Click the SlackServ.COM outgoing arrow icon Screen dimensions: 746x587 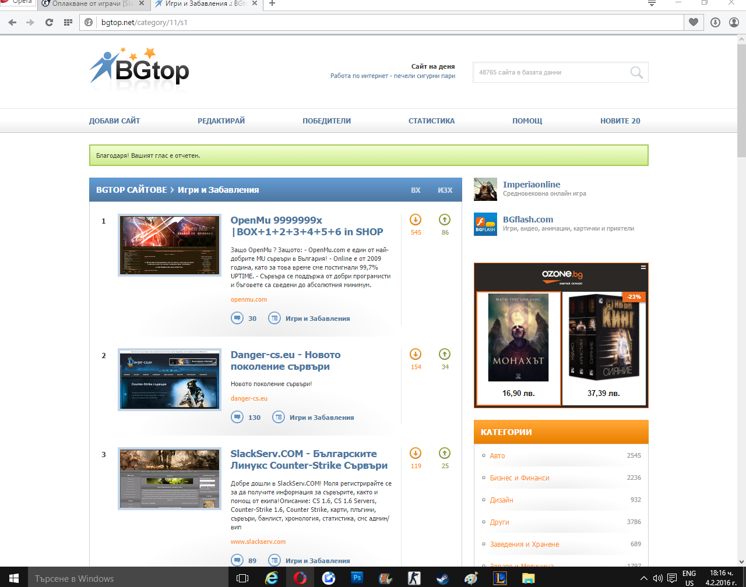click(445, 453)
